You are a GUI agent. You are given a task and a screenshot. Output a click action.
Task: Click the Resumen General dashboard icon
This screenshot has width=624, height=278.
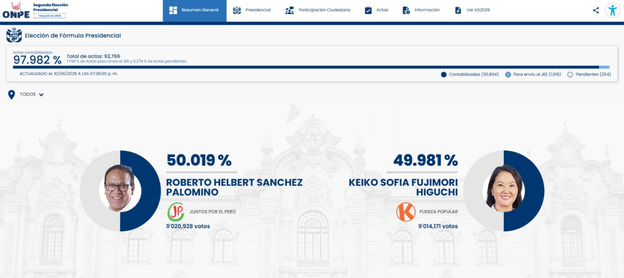pyautogui.click(x=173, y=10)
